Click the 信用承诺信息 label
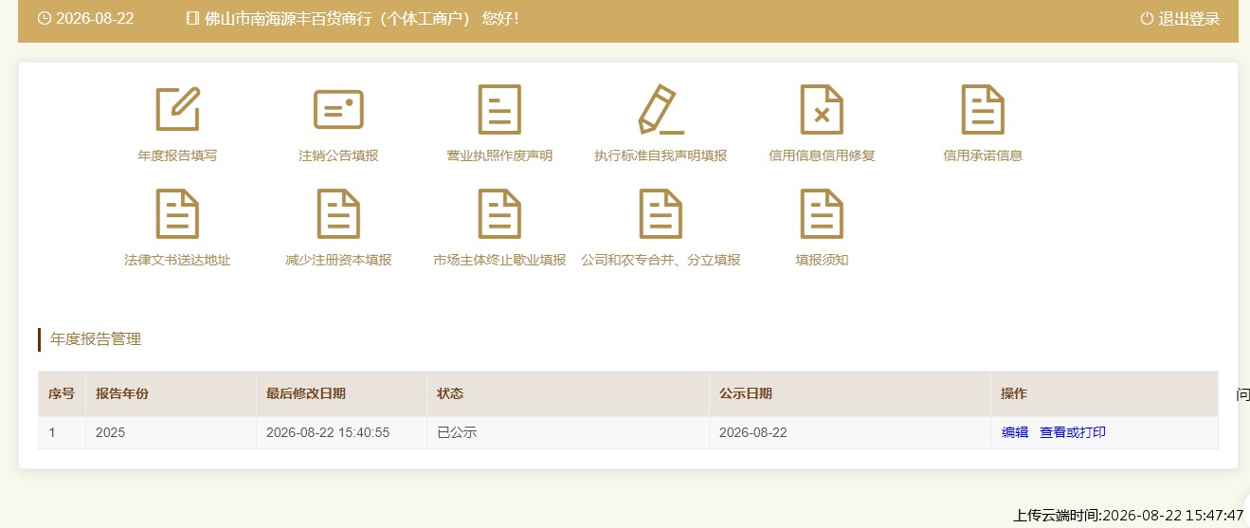 983,155
